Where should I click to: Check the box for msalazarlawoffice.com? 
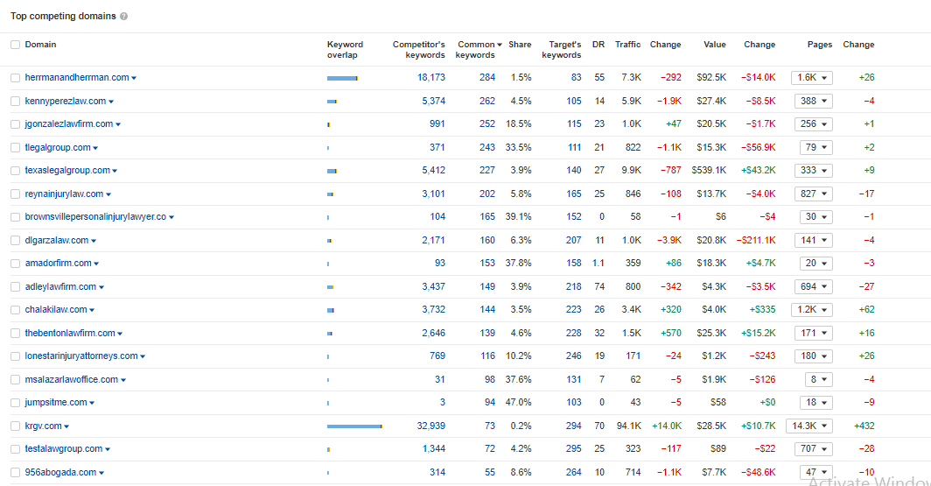(16, 380)
